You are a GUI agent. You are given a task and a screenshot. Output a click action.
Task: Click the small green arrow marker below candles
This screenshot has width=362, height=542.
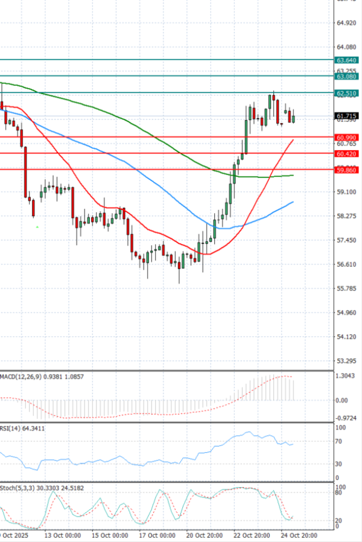(x=37, y=226)
